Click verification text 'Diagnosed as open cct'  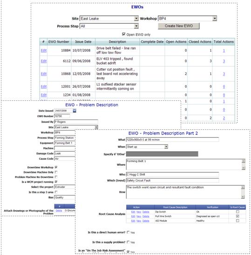click(208, 216)
